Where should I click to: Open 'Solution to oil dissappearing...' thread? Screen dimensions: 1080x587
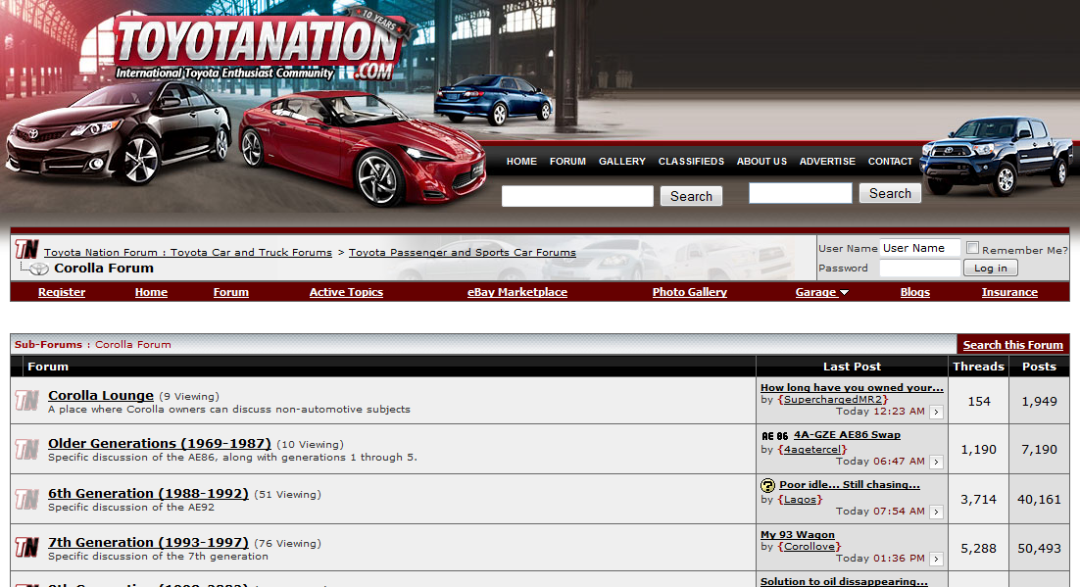tap(844, 581)
